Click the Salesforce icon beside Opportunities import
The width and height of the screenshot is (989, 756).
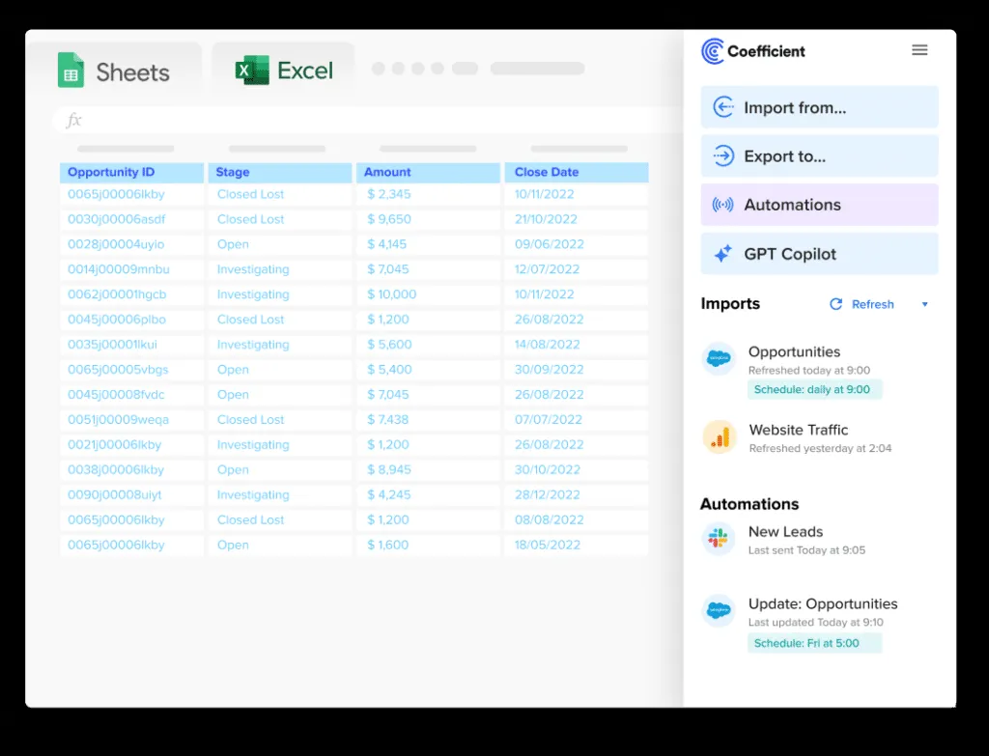[719, 359]
